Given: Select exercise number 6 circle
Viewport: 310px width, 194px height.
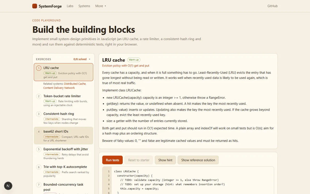Looking at the screenshot, I should [x=39, y=167].
